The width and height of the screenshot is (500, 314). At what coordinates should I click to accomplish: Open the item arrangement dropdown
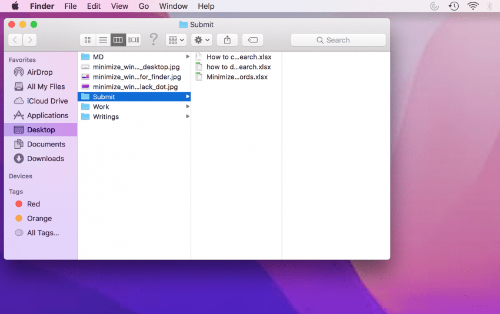pyautogui.click(x=176, y=40)
